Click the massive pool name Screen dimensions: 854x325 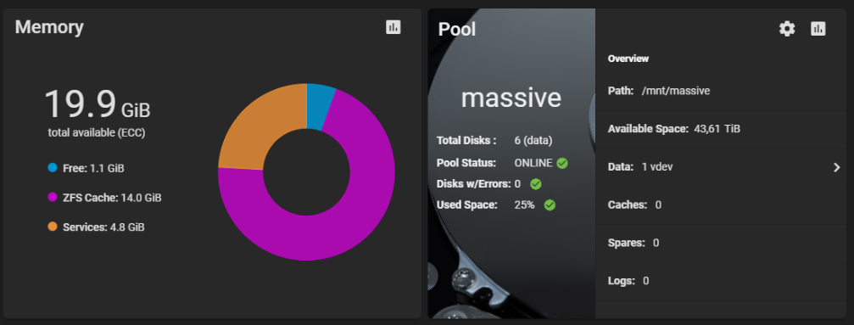pos(511,98)
